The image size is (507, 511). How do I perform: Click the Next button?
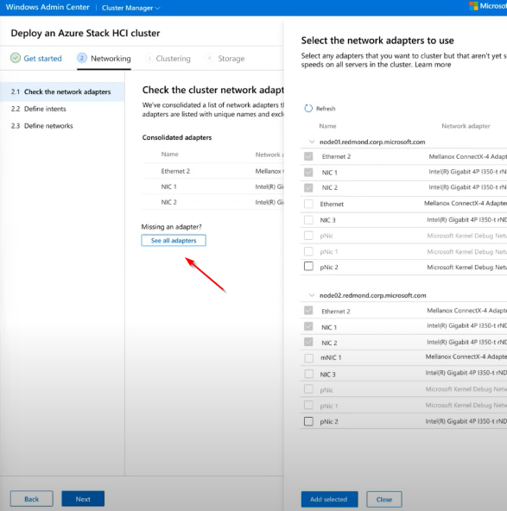pyautogui.click(x=83, y=499)
